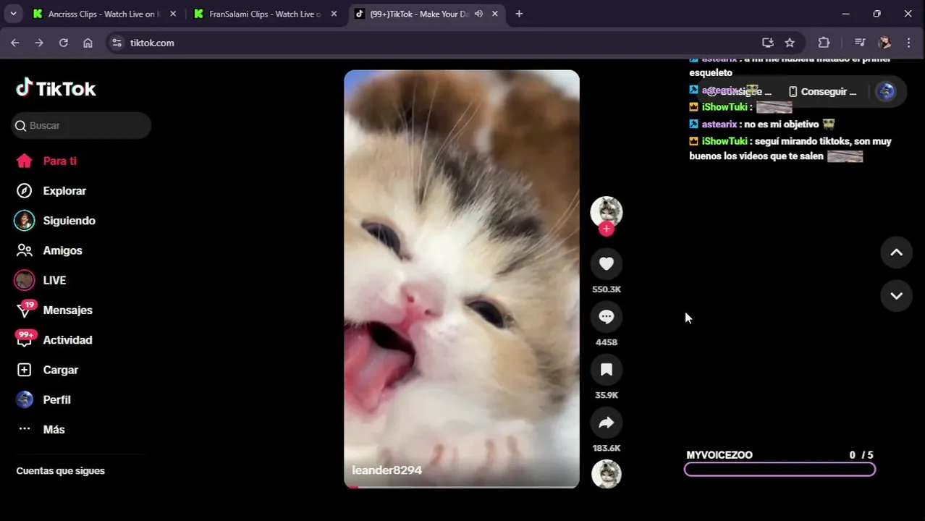Open the creator's avatar beside the video

click(607, 211)
